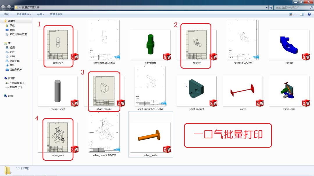Select the valve_cam.SLDDRW file
The width and height of the screenshot is (314, 176).
click(104, 132)
